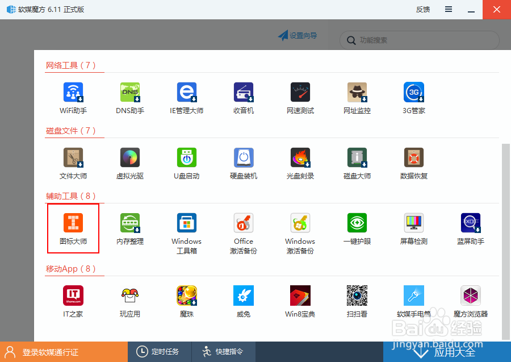The height and width of the screenshot is (362, 511).
Task: Open 硬盘装机 tool
Action: [x=244, y=157]
